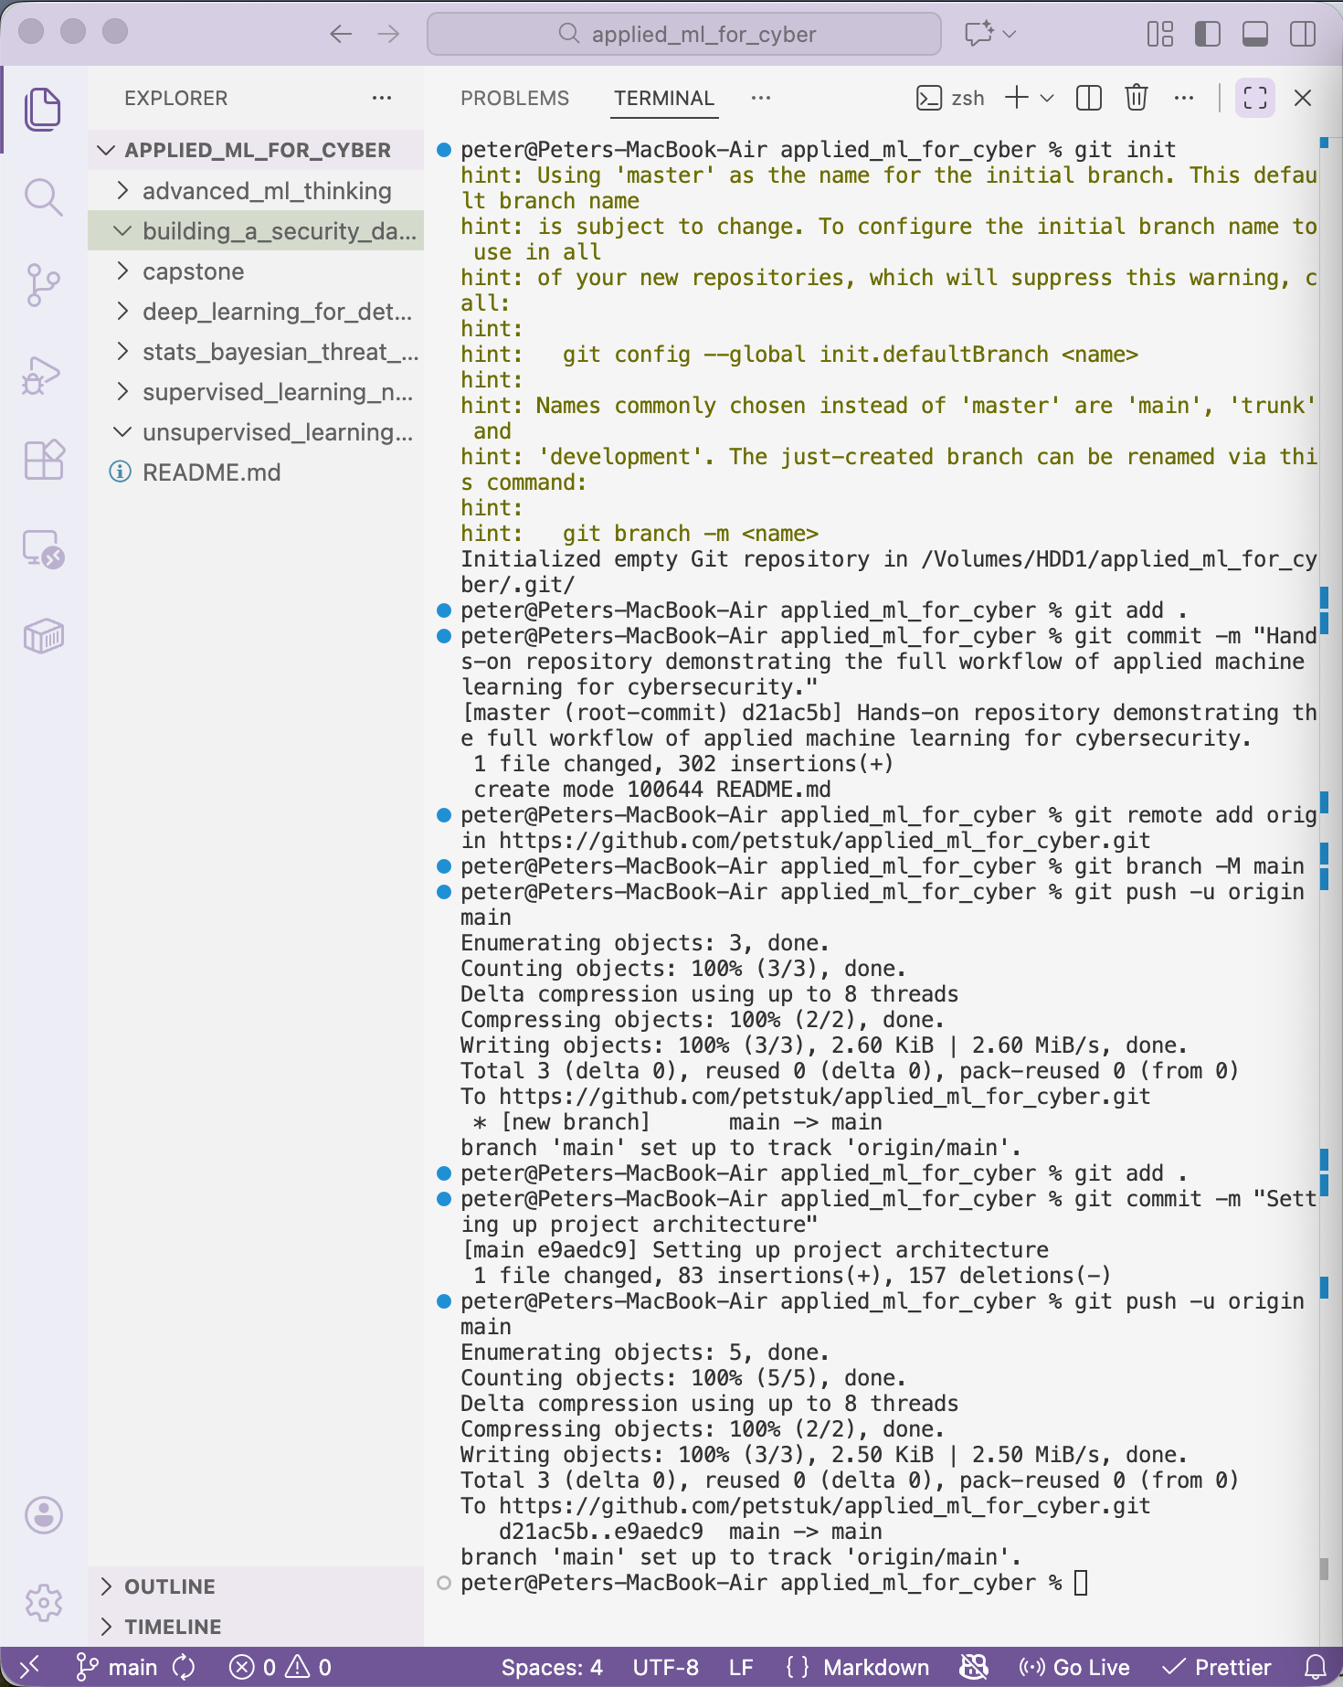This screenshot has height=1687, width=1343.
Task: Click the Go Live status button
Action: 1075,1668
